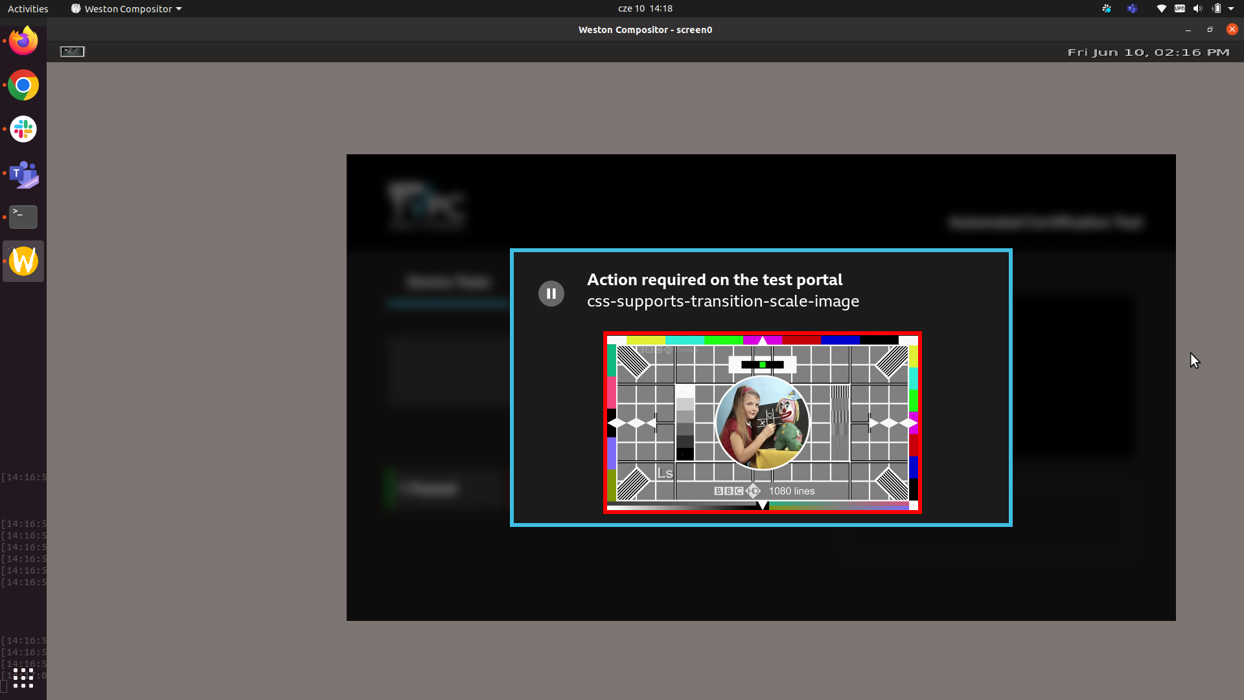Screen dimensions: 1244x700
Task: Show all applications grid
Action: click(23, 678)
